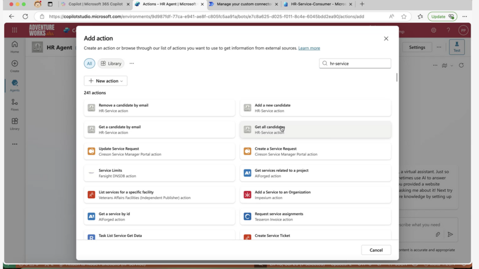
Task: Select the All filter pill
Action: pos(89,63)
